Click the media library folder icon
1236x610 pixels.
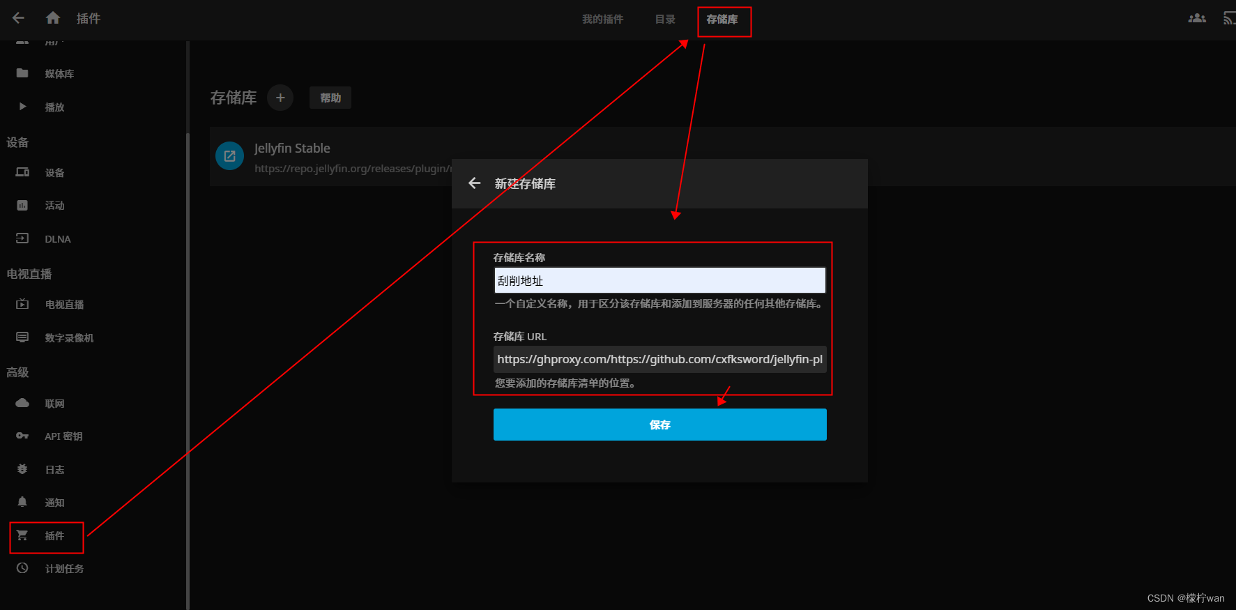tap(22, 73)
